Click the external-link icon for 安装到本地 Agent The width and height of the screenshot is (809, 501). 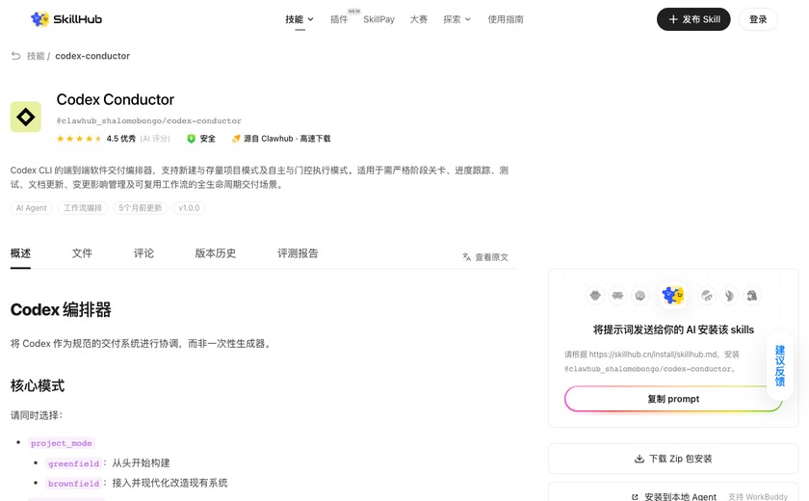click(635, 497)
